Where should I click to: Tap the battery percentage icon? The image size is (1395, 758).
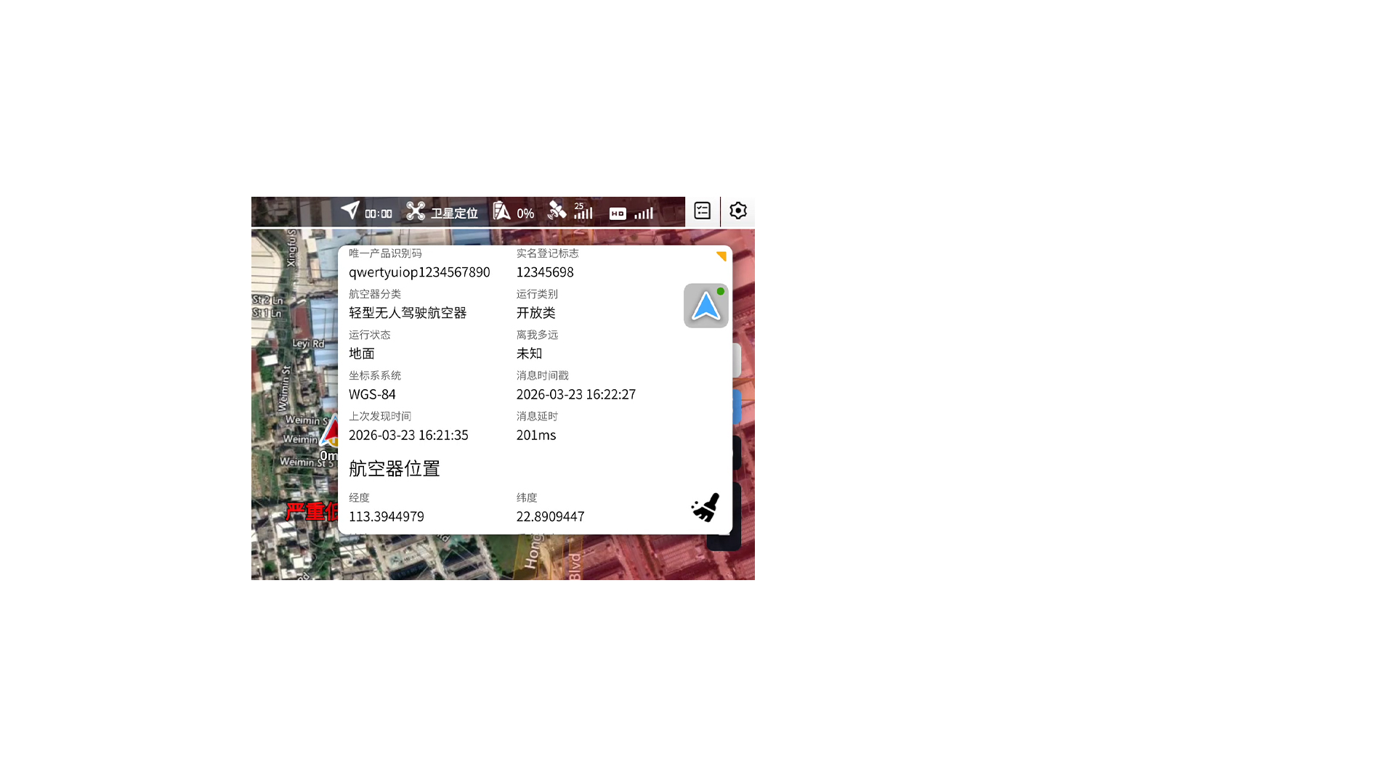point(501,211)
